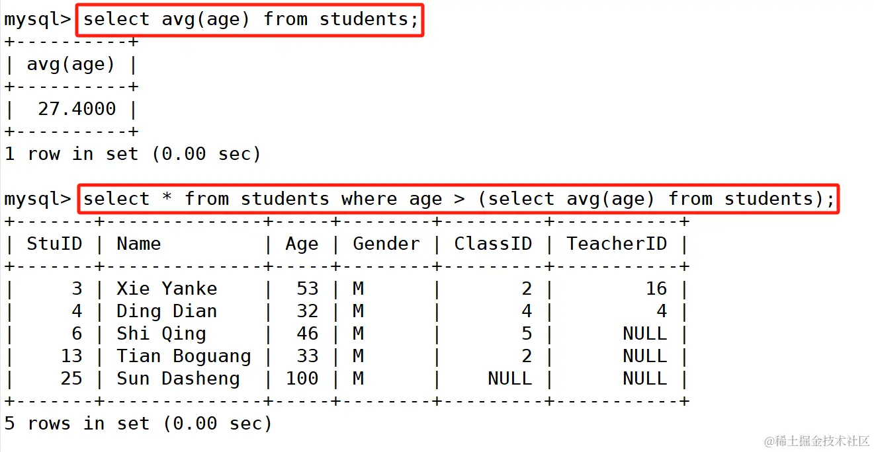
Task: Click the NULL TeacherID in Shi Qing row
Action: [x=644, y=334]
